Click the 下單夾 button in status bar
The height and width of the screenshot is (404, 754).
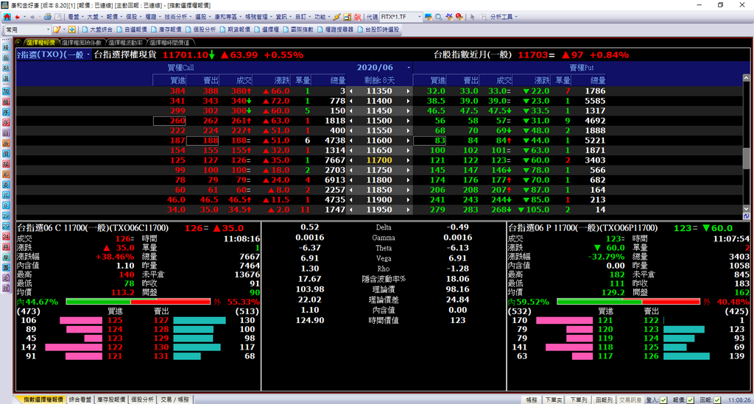(554, 400)
